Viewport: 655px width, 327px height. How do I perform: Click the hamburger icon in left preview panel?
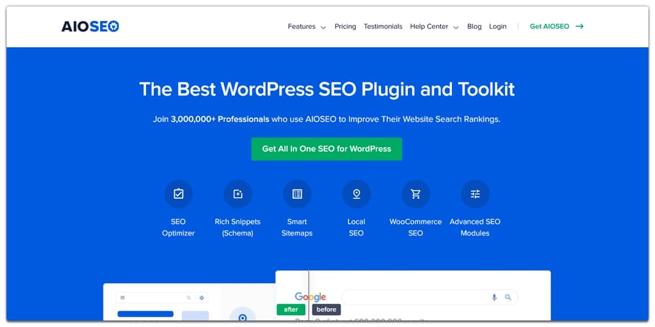[x=122, y=298]
